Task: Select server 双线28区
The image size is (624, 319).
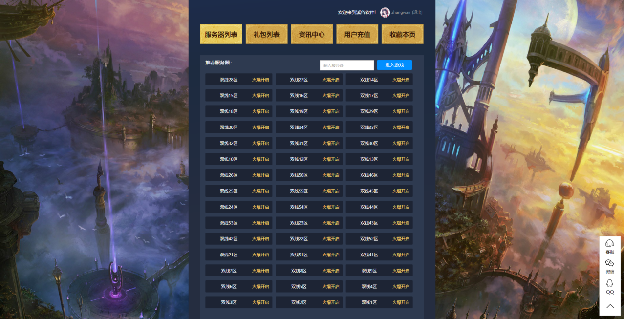Action: coord(239,80)
